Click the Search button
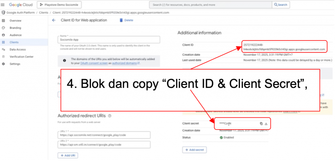This screenshot has height=161, width=335. 281,5
